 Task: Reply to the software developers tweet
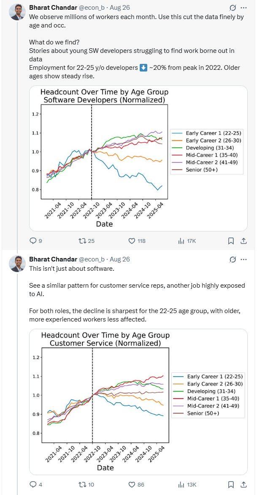click(x=33, y=239)
